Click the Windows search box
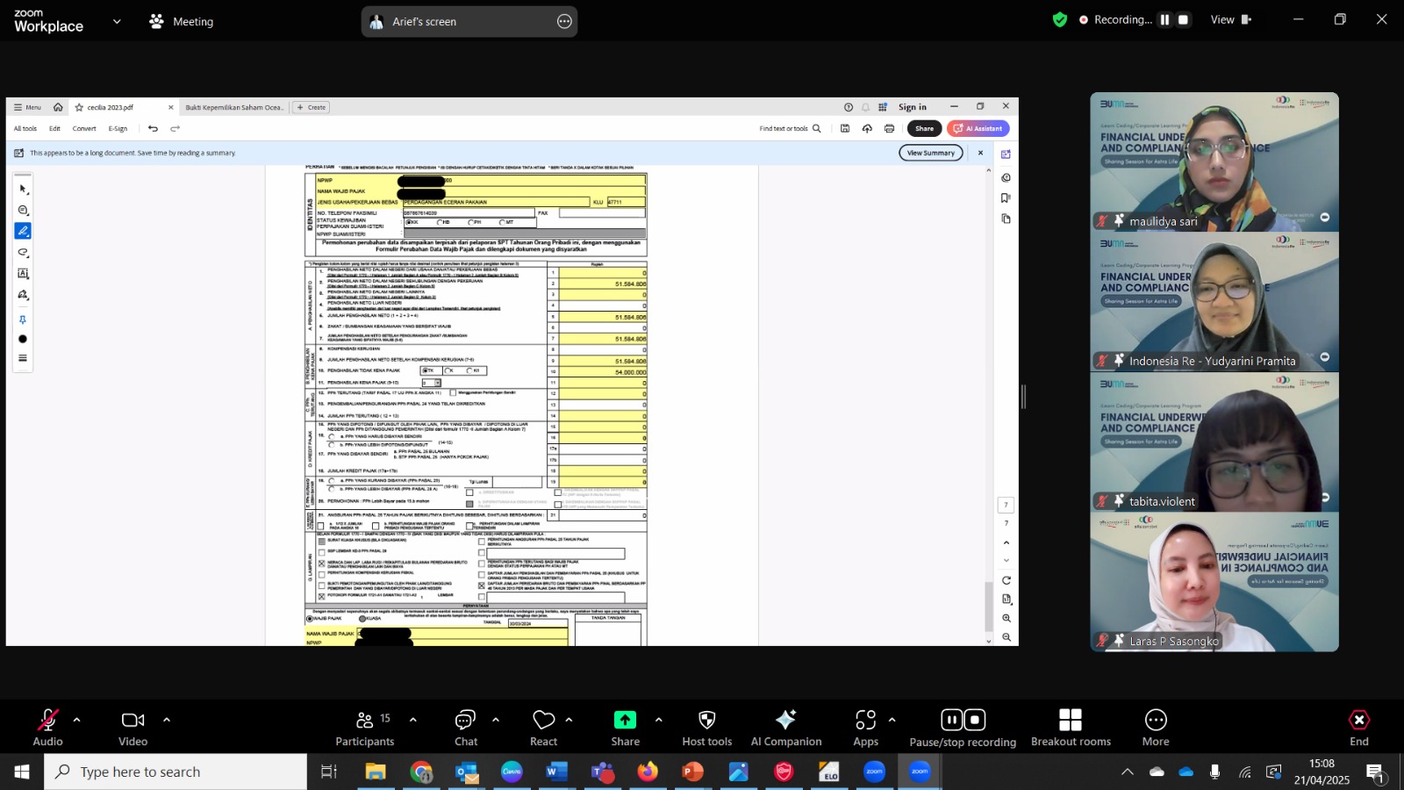1404x790 pixels. coord(175,772)
